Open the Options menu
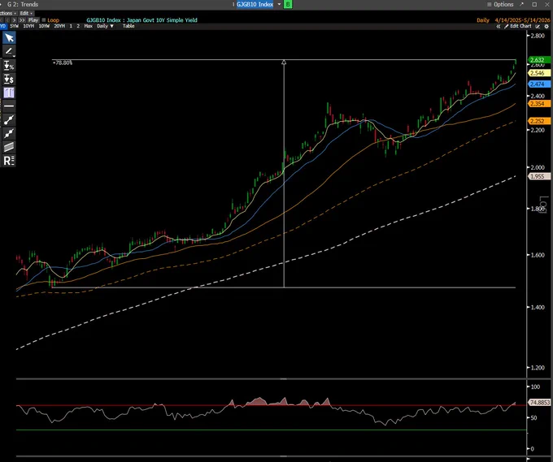Viewport: 553px width, 462px height. pos(500,4)
